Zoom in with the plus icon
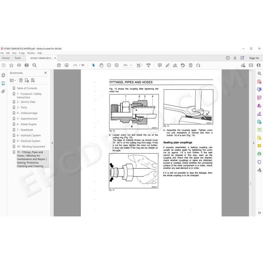The width and height of the screenshot is (263, 263). coord(116,65)
